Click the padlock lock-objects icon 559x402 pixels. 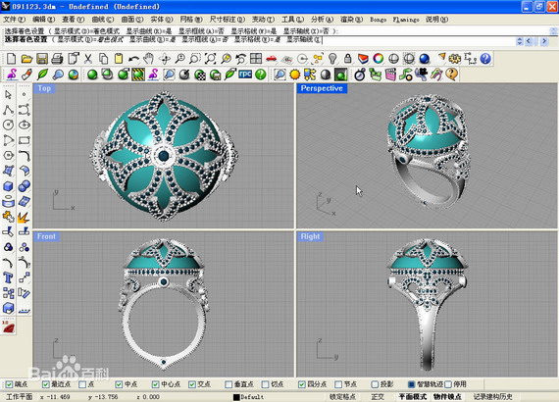coord(347,59)
